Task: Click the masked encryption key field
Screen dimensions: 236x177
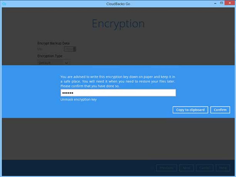Action: click(118, 93)
